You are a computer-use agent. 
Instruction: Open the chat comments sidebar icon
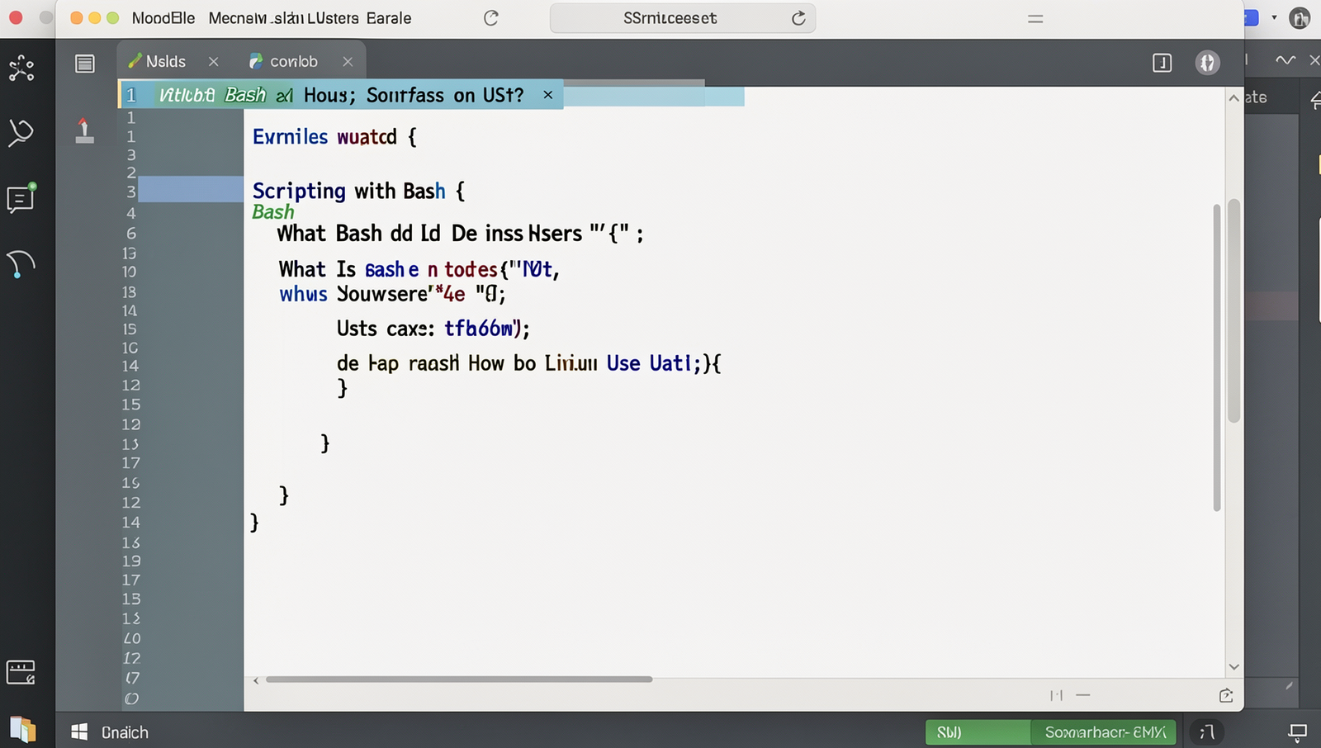[x=21, y=198]
